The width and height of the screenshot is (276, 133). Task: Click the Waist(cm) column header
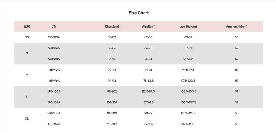click(148, 27)
